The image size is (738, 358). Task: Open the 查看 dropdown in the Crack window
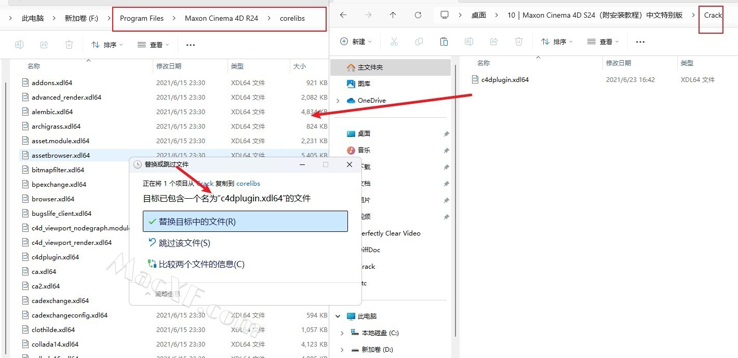(x=603, y=42)
